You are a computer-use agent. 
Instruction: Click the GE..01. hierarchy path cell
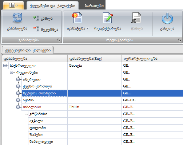coord(152,100)
